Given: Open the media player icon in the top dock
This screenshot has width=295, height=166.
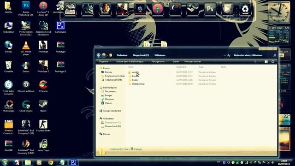Looking at the screenshot, I should pyautogui.click(x=227, y=9).
